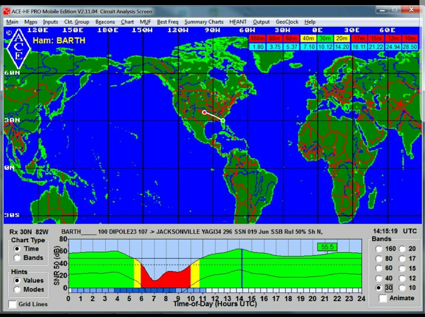The image size is (425, 317).
Task: Select the Bands chart type option
Action: 17,258
